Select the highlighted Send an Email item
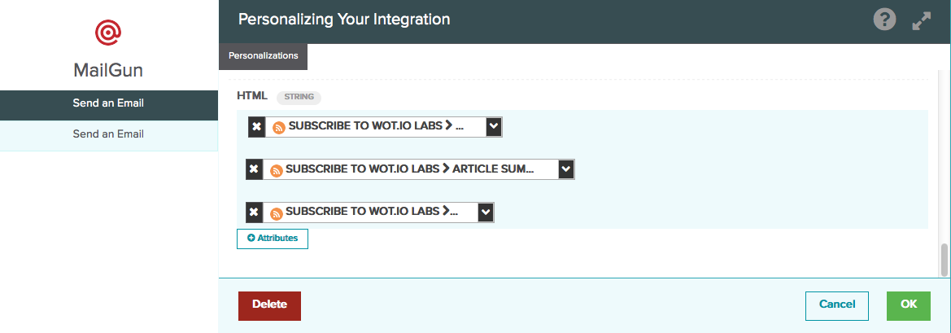The width and height of the screenshot is (951, 333). pyautogui.click(x=108, y=103)
